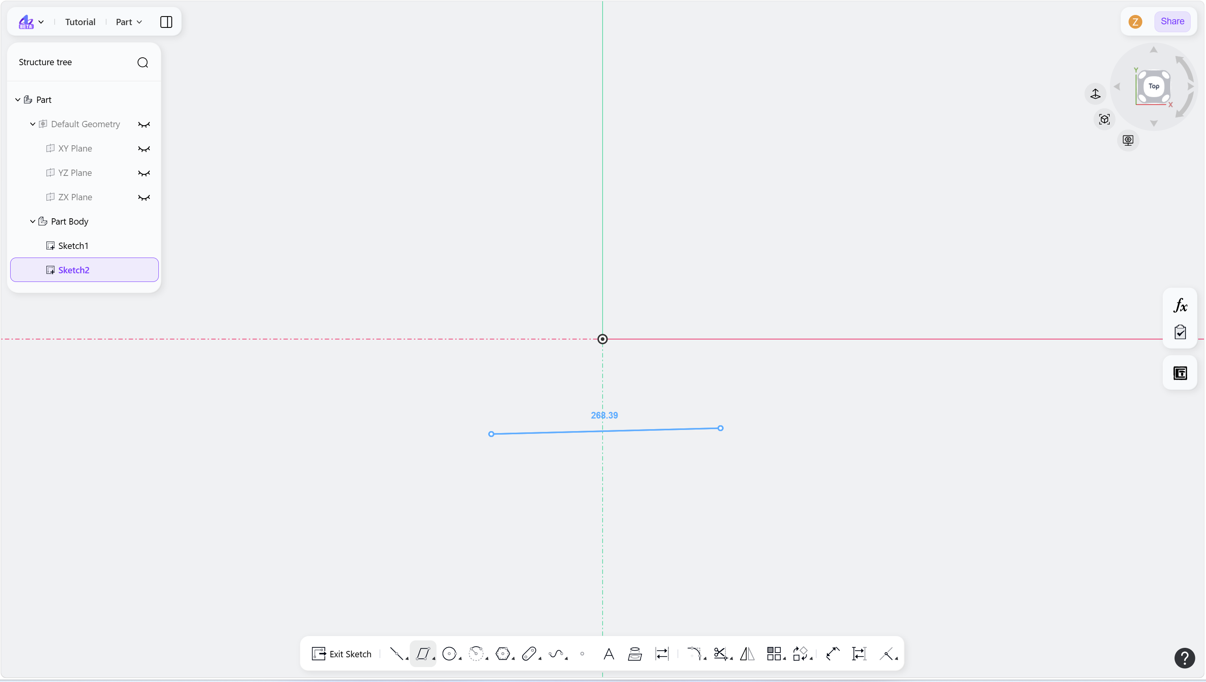Expand the Pattern tool dropdown arrow
The image size is (1206, 682).
[784, 658]
